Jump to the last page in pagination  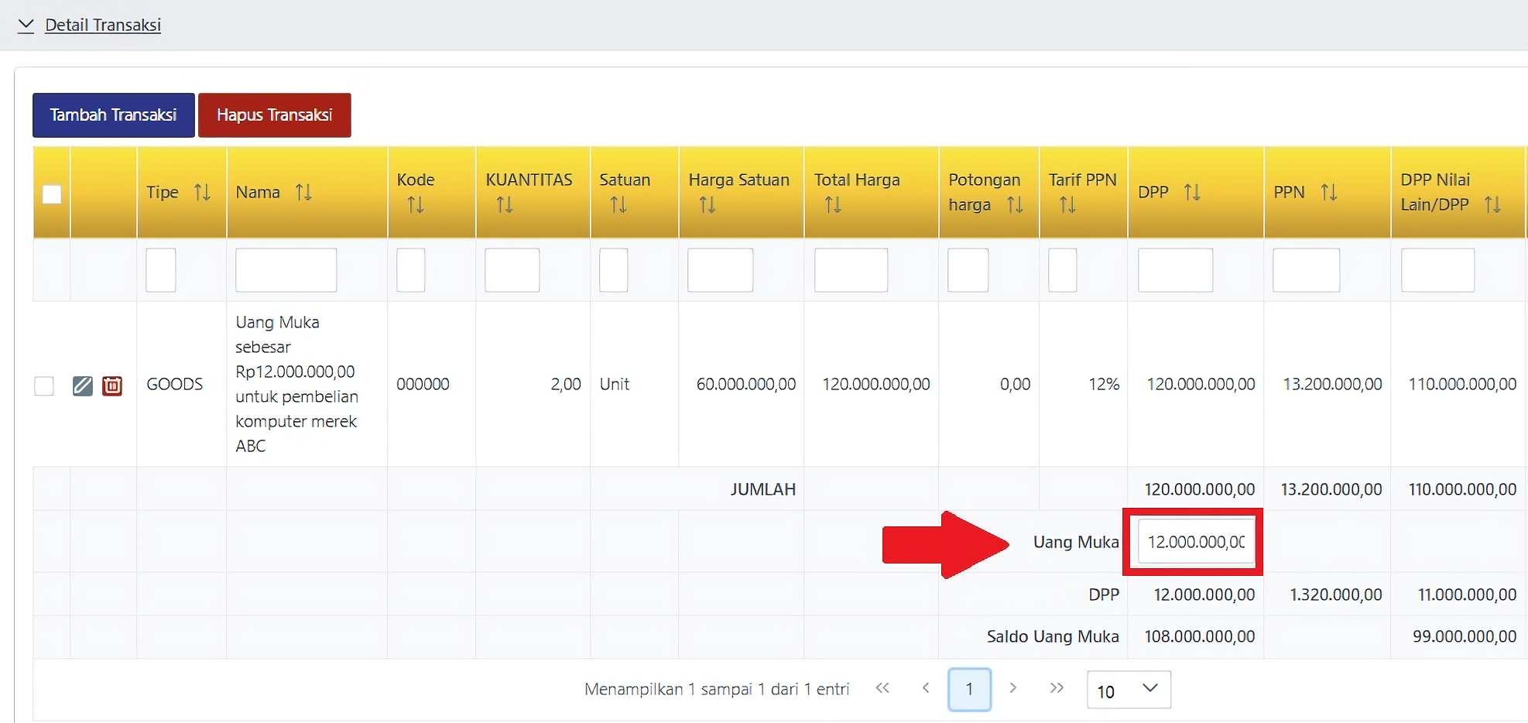pyautogui.click(x=1057, y=688)
